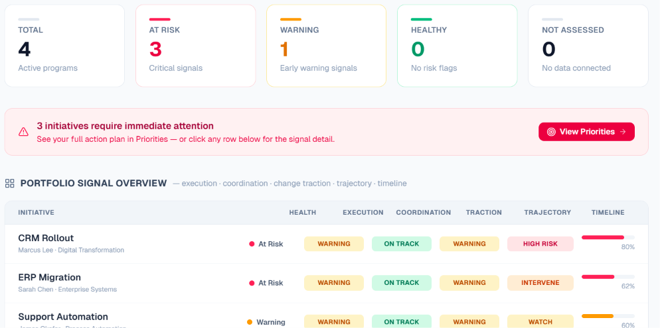Sort by the Trajectory column header
Image resolution: width=660 pixels, height=328 pixels.
[548, 213]
